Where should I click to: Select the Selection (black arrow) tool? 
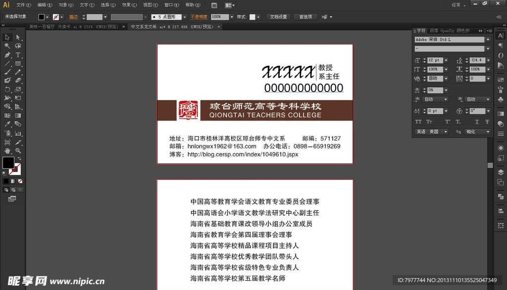[x=7, y=37]
